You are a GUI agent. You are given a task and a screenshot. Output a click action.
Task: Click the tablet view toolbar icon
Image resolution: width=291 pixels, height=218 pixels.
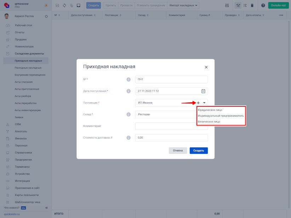click(x=79, y=5)
